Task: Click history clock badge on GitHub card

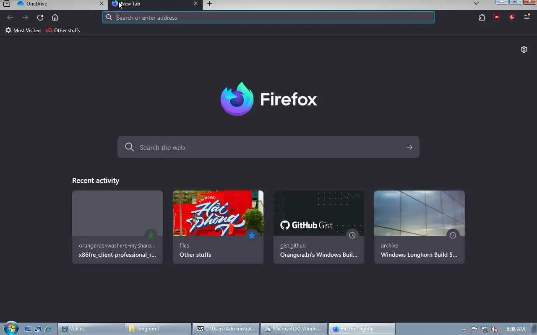Action: (352, 235)
